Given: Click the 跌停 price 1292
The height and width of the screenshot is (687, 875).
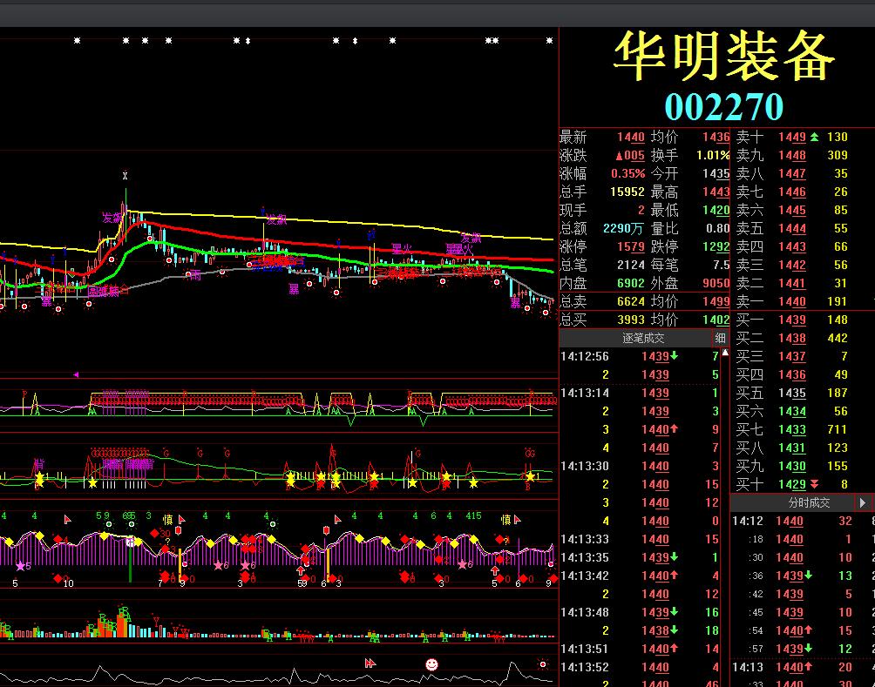Looking at the screenshot, I should point(716,246).
